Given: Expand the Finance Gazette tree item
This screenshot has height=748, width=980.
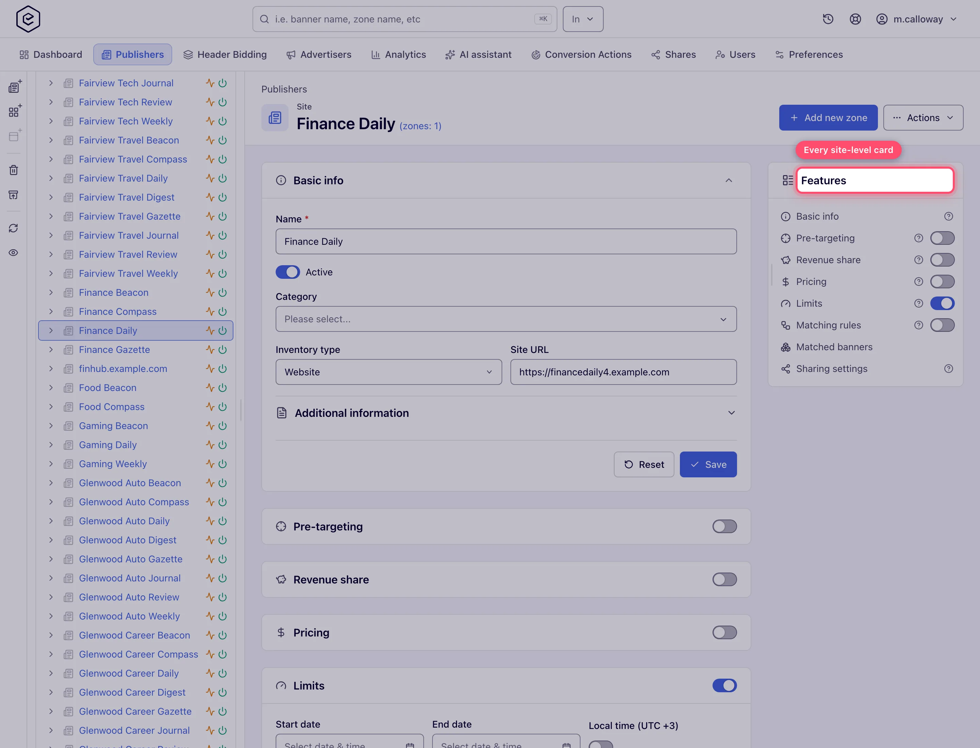Looking at the screenshot, I should click(x=51, y=350).
